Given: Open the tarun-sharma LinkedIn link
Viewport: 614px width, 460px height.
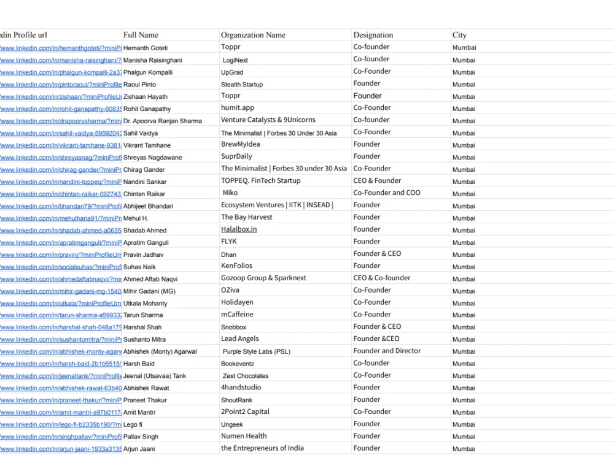Looking at the screenshot, I should (x=61, y=315).
